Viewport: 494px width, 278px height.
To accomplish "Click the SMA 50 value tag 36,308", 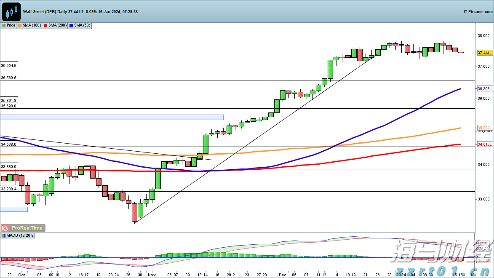I will pyautogui.click(x=484, y=89).
